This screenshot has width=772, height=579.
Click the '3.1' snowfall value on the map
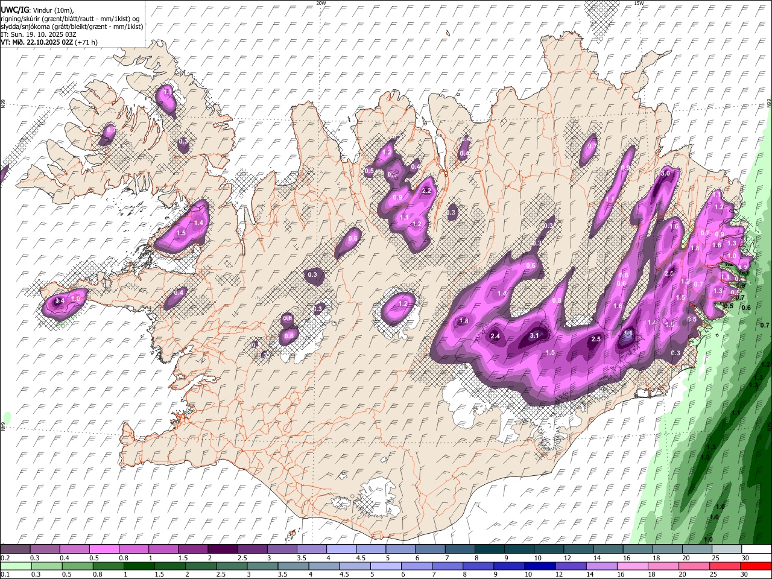pyautogui.click(x=534, y=335)
